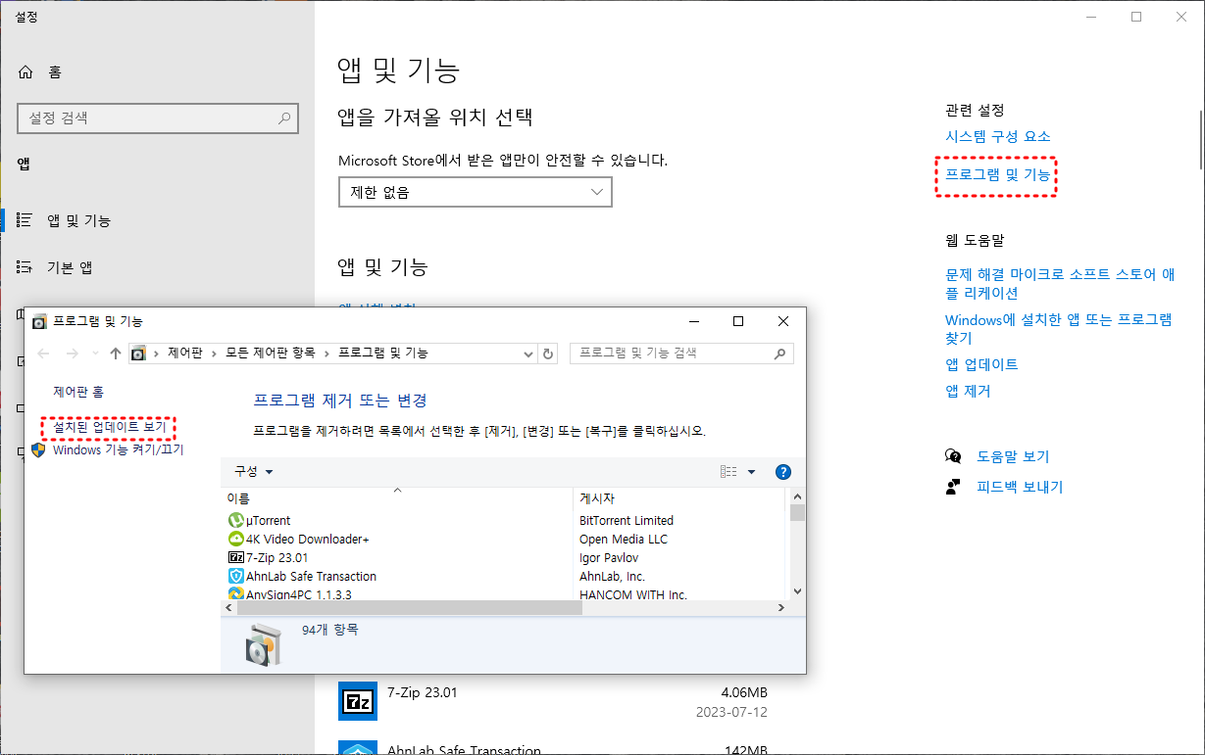Click programs disc icon in details pane

coord(265,644)
